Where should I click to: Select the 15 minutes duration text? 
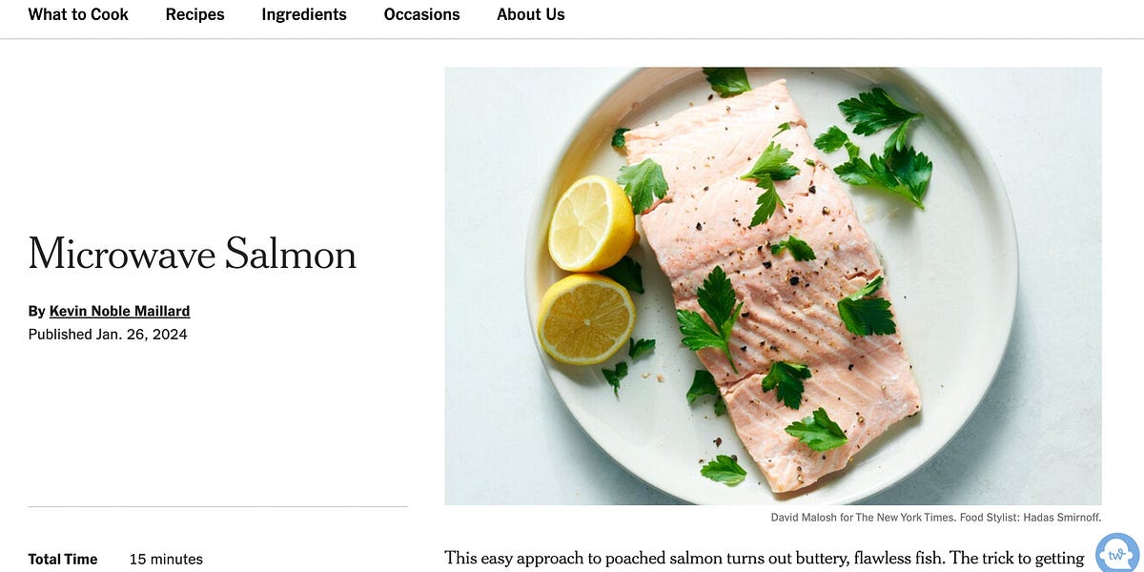166,559
